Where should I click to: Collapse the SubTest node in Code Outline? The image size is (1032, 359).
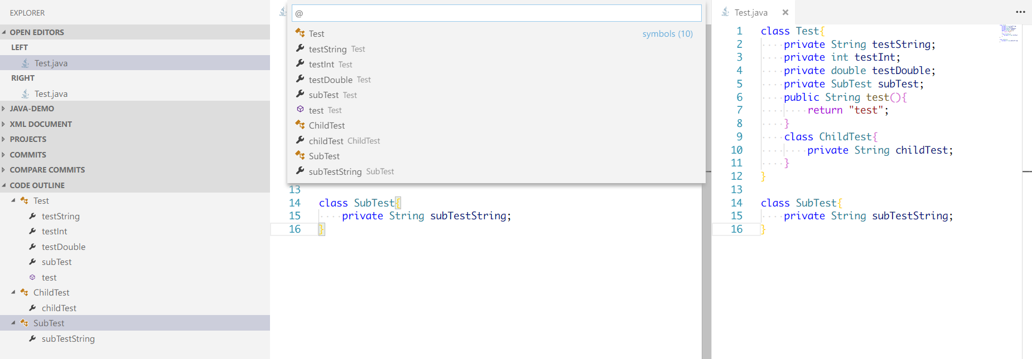point(13,323)
